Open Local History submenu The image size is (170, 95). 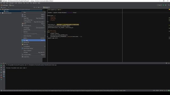[x=33, y=46]
